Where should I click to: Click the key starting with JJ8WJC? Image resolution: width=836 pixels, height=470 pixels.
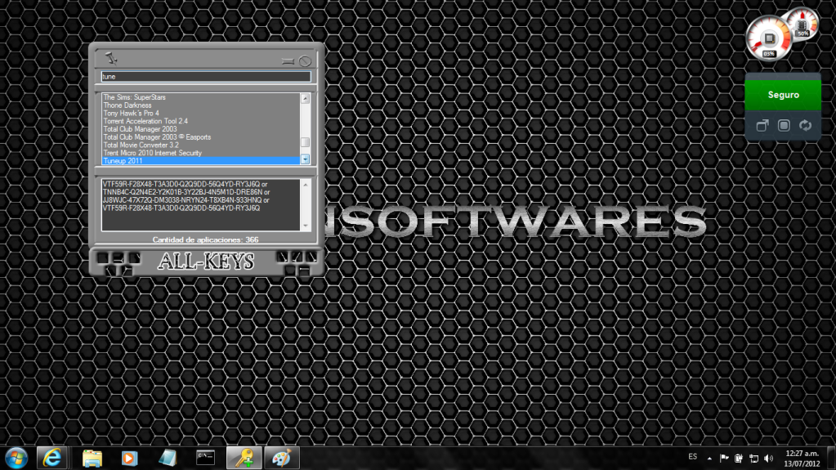click(x=181, y=200)
